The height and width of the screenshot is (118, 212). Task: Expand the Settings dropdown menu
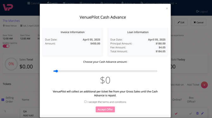click(x=108, y=3)
